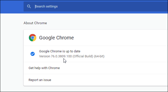This screenshot has width=168, height=92.
Task: Click the Version 76.0.3809.100 text
Action: pos(72,56)
